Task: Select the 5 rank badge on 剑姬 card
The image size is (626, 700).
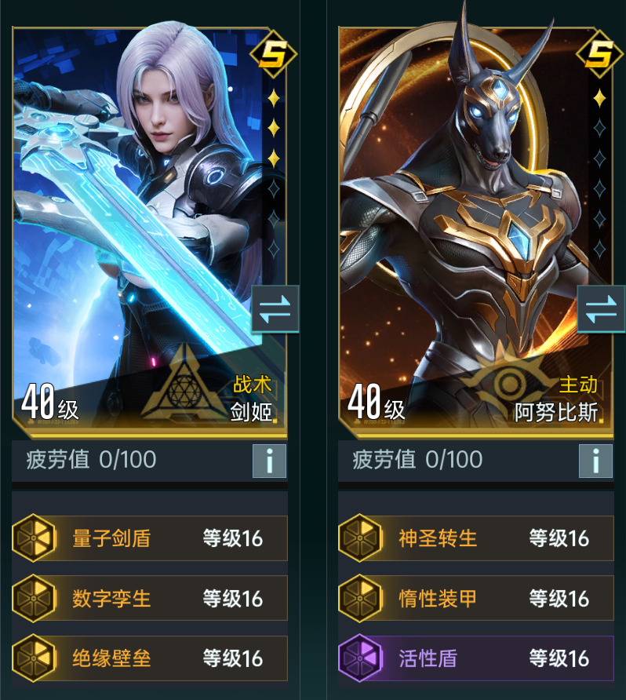Action: [x=274, y=54]
